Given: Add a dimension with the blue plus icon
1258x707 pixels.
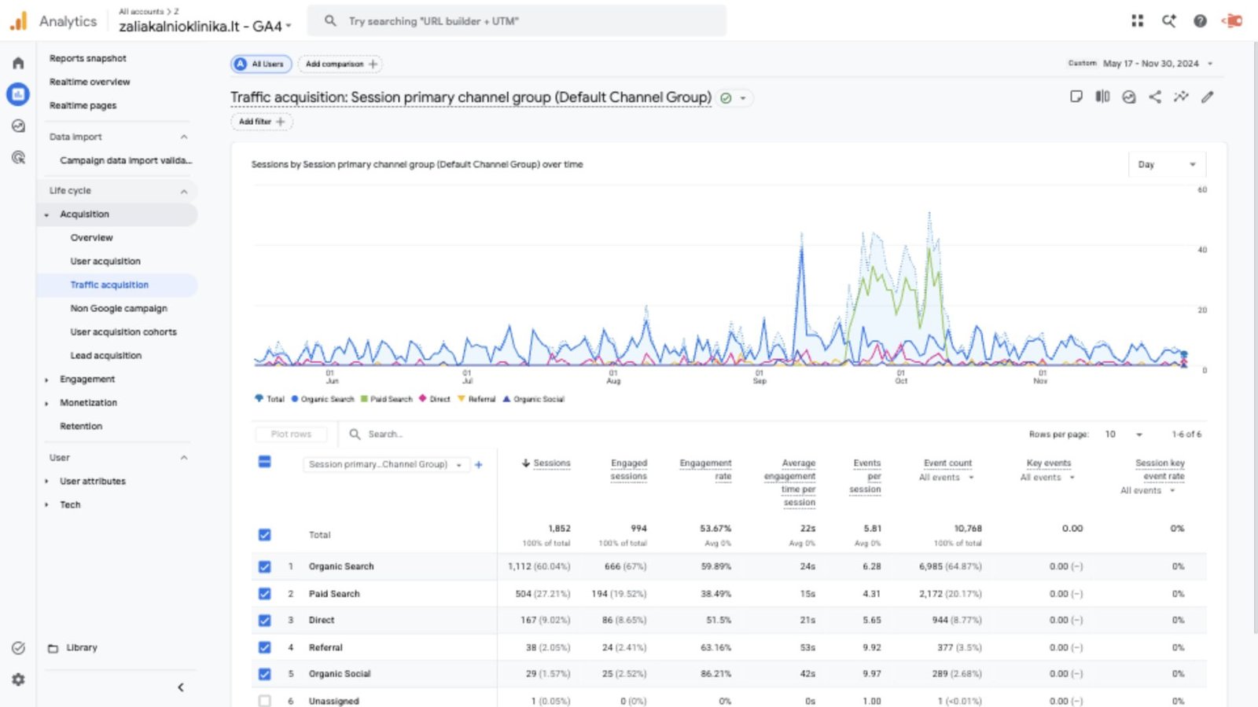Looking at the screenshot, I should [x=478, y=464].
